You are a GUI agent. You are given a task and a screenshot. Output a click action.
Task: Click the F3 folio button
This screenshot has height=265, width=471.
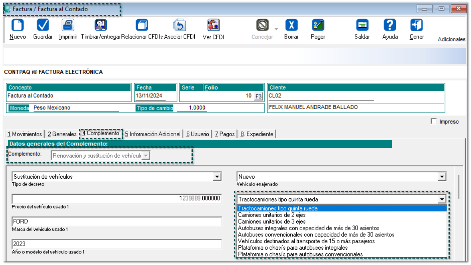(x=258, y=96)
